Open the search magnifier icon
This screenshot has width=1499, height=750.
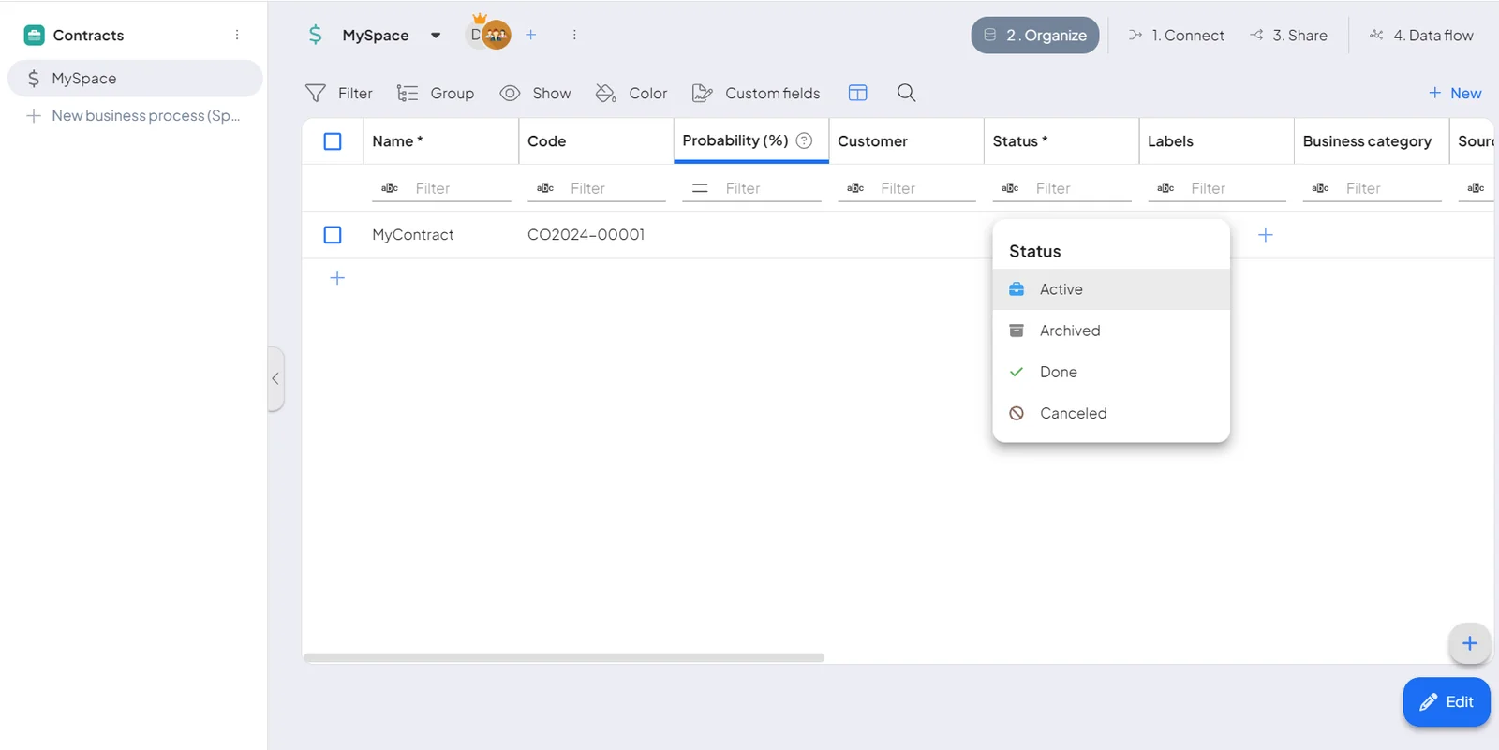(x=906, y=93)
